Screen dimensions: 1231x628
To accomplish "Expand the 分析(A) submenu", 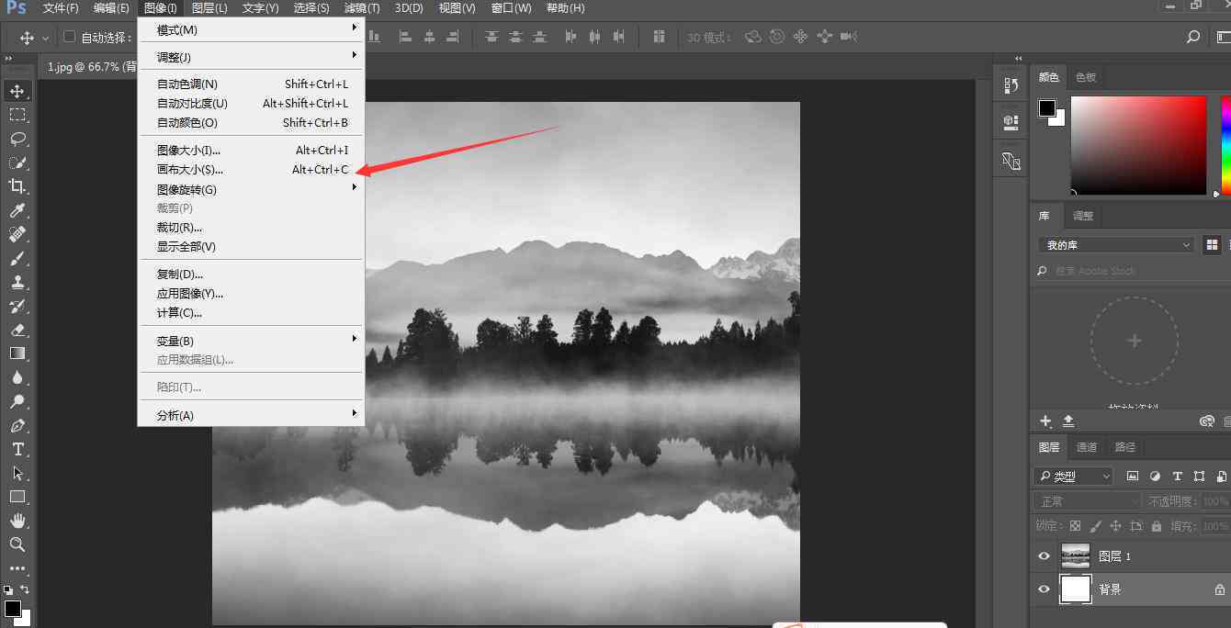I will point(251,415).
